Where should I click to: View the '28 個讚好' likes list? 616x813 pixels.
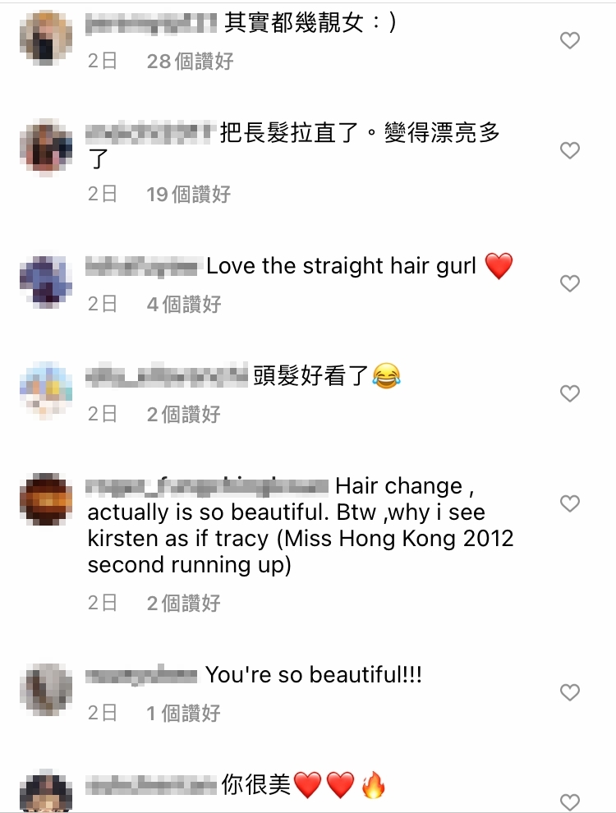pyautogui.click(x=190, y=62)
